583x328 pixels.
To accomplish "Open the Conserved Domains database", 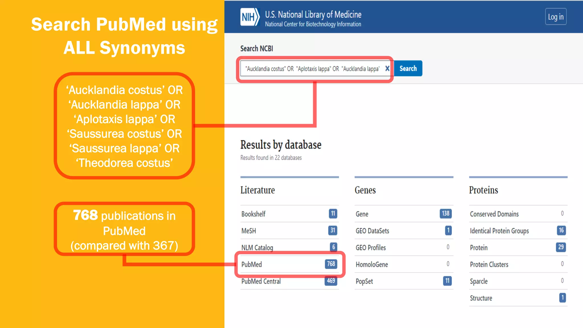I will click(518, 214).
